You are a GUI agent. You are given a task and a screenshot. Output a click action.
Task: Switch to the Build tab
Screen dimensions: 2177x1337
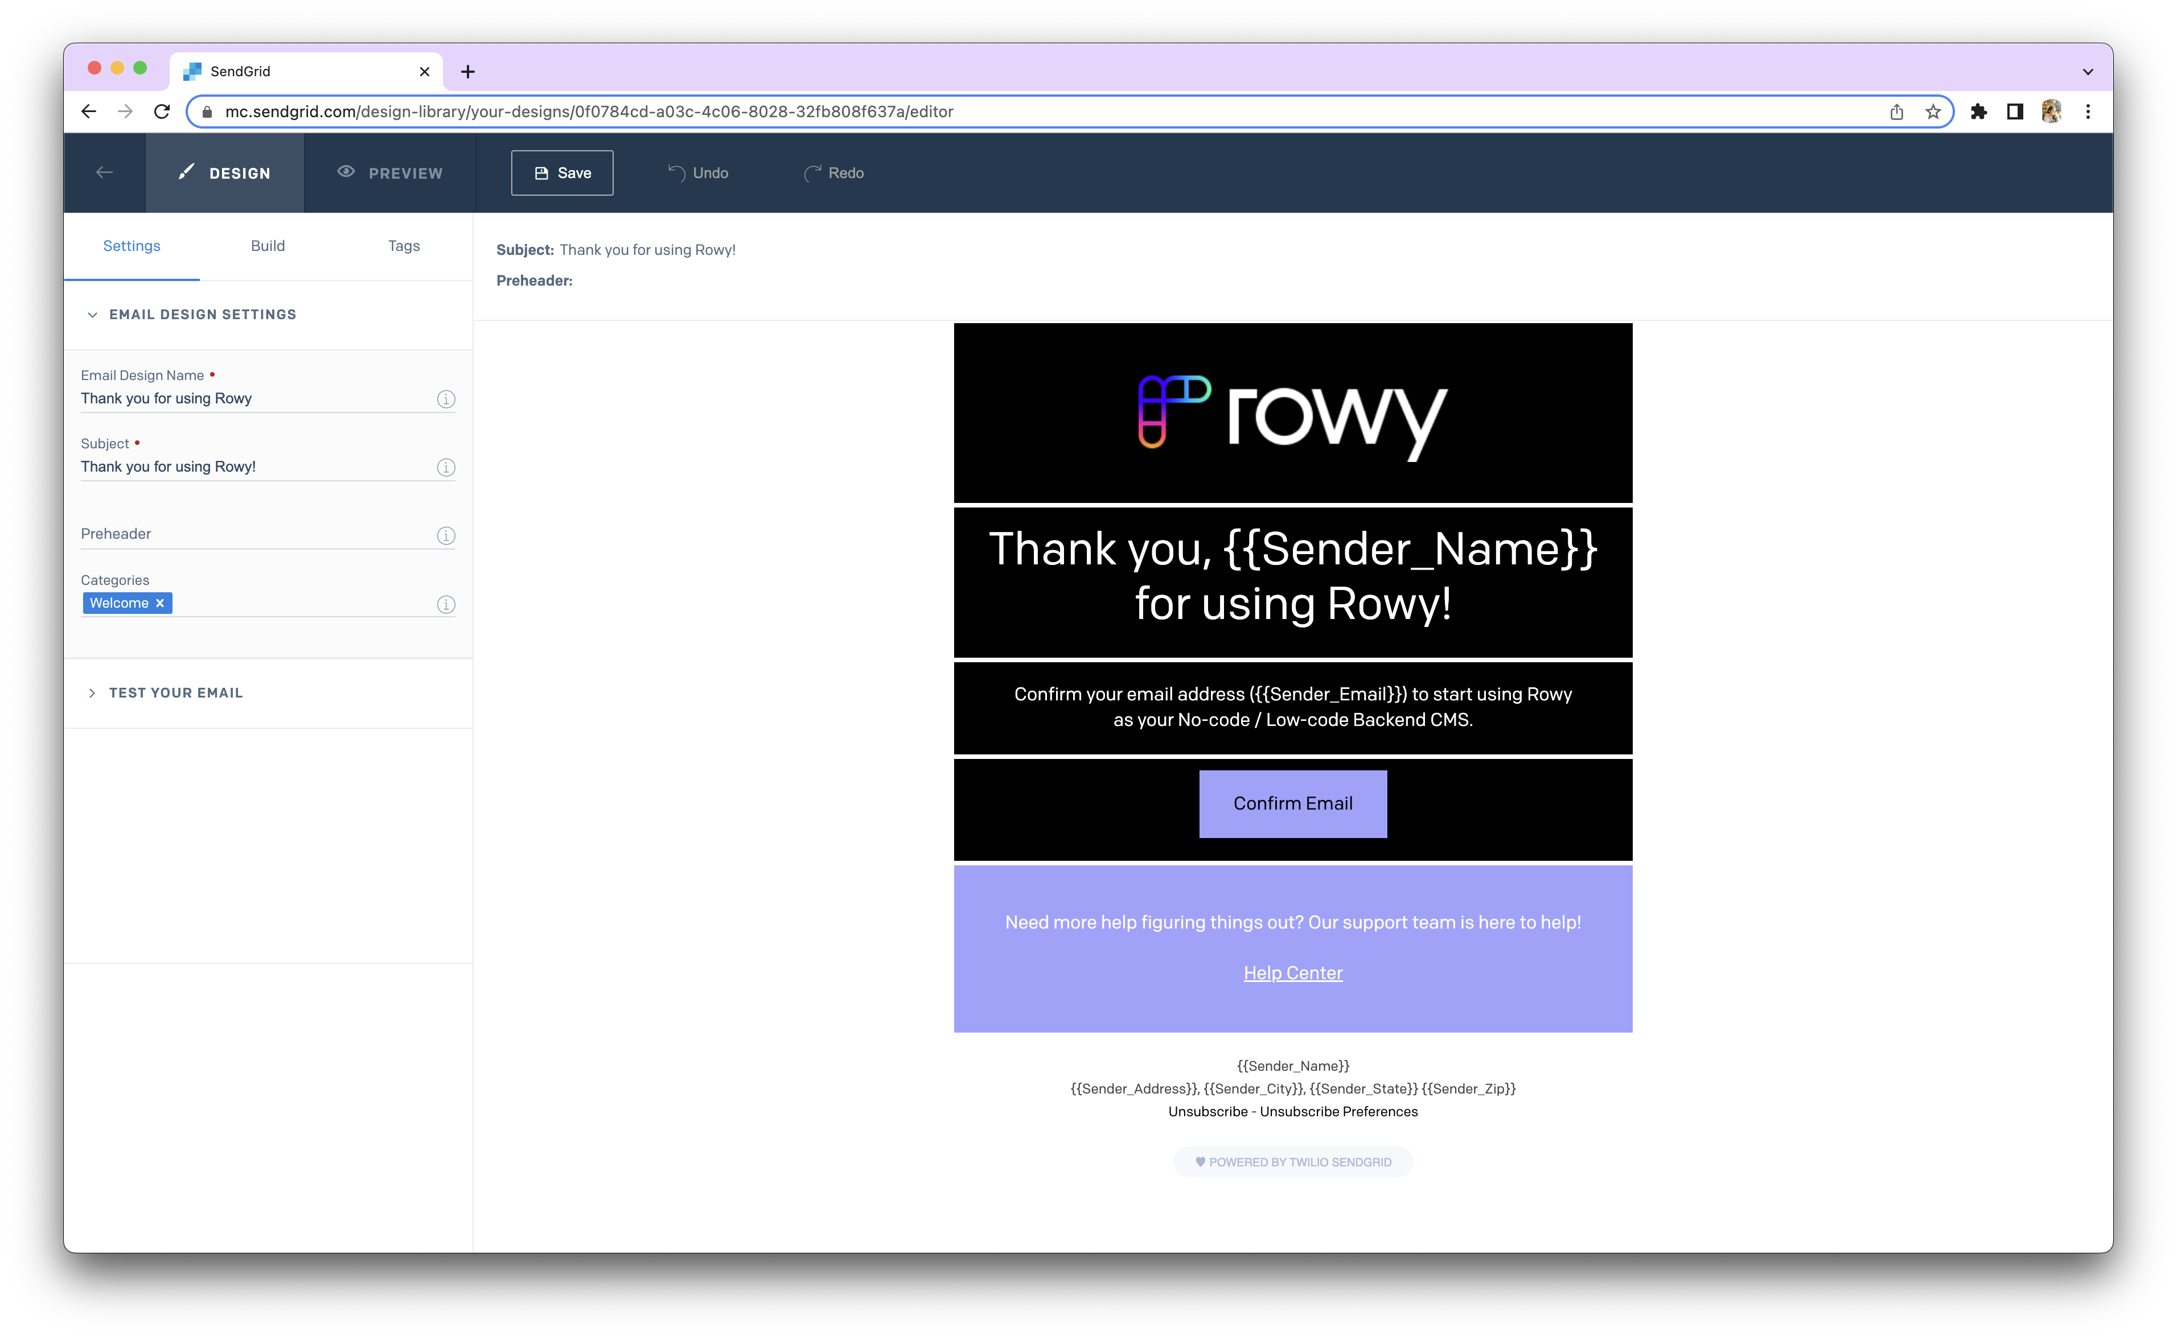coord(268,246)
